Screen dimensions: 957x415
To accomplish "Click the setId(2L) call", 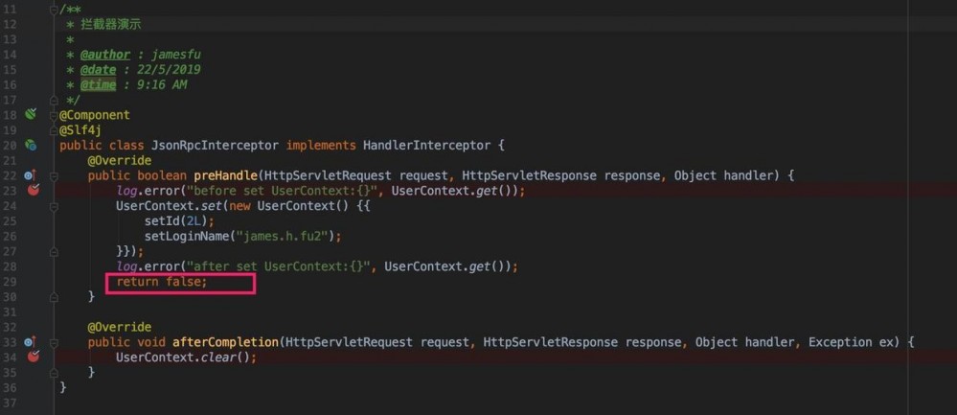I will (x=176, y=221).
